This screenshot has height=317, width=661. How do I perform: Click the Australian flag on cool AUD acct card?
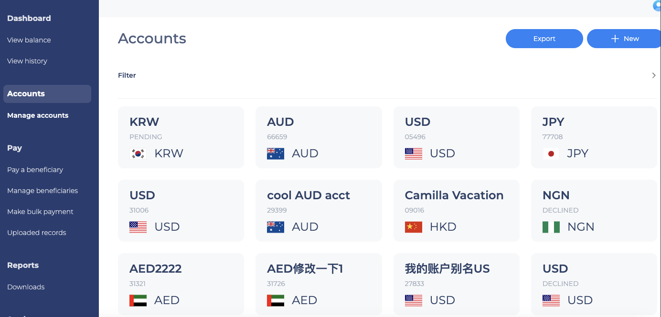pyautogui.click(x=276, y=227)
